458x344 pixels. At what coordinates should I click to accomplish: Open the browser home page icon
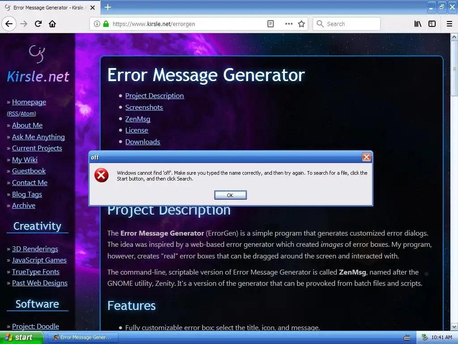click(x=52, y=24)
